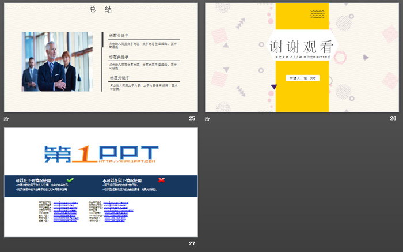Click the white 第一PPT label box on slide 26
The width and height of the screenshot is (403, 252).
[302, 78]
